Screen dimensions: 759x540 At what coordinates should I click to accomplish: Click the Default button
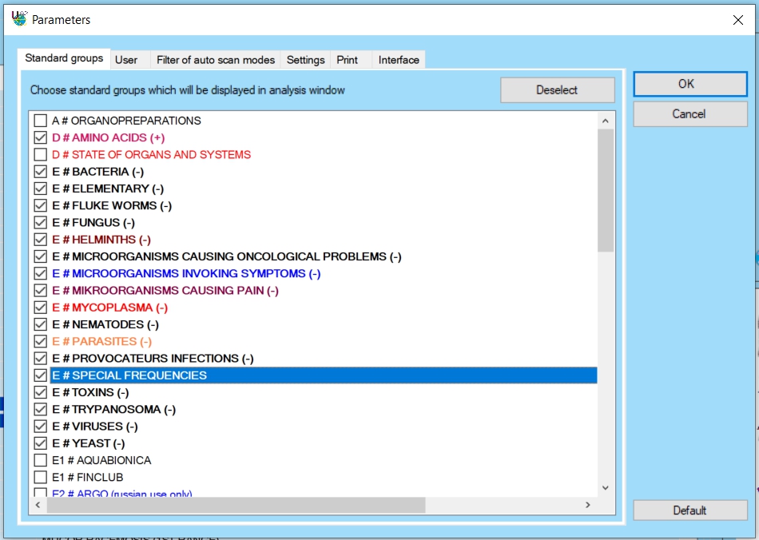tap(689, 510)
